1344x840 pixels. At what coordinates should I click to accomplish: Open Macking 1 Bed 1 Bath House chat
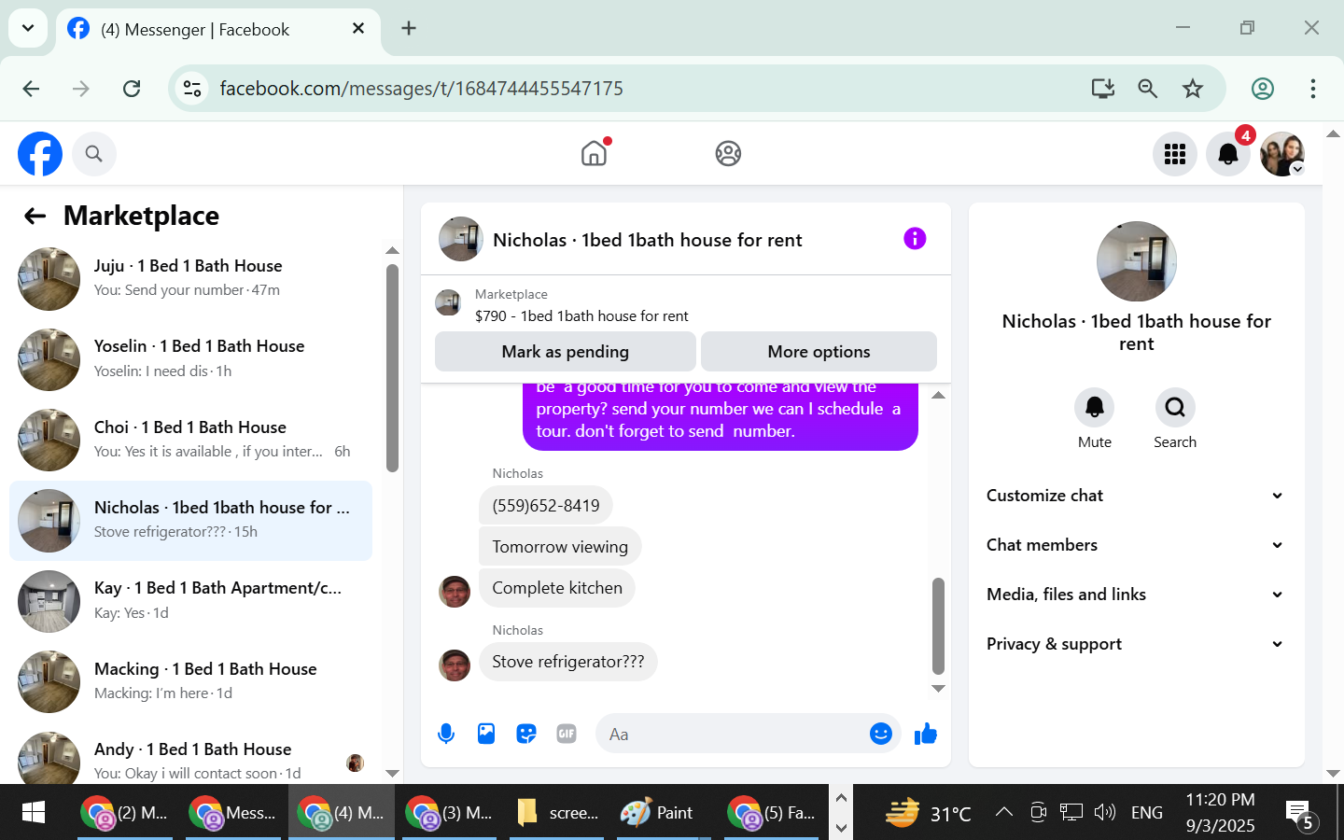click(190, 682)
